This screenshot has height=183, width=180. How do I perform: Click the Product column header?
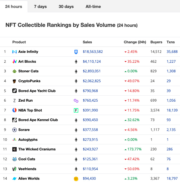pyautogui.click(x=19, y=42)
